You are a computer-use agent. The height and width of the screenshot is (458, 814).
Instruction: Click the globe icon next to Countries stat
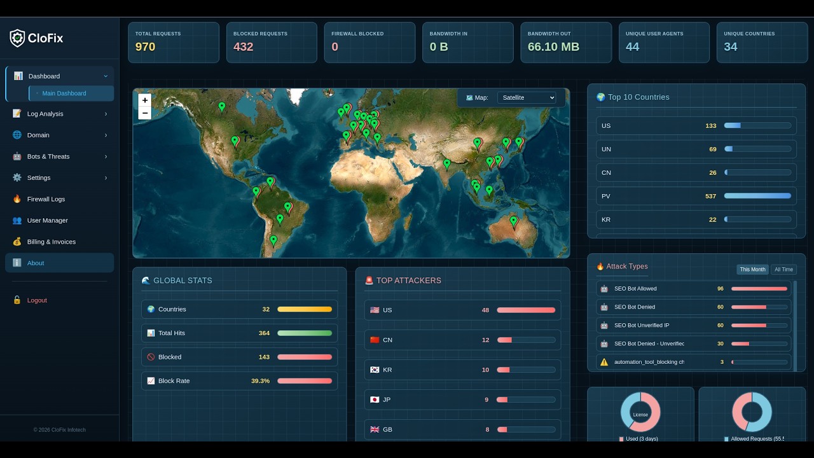[x=151, y=309]
